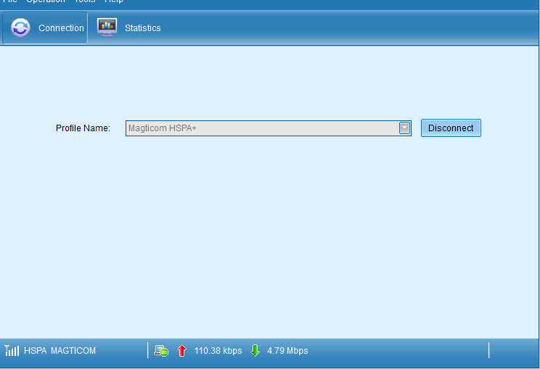Open the Statistics tab
The width and height of the screenshot is (540, 369).
[128, 28]
